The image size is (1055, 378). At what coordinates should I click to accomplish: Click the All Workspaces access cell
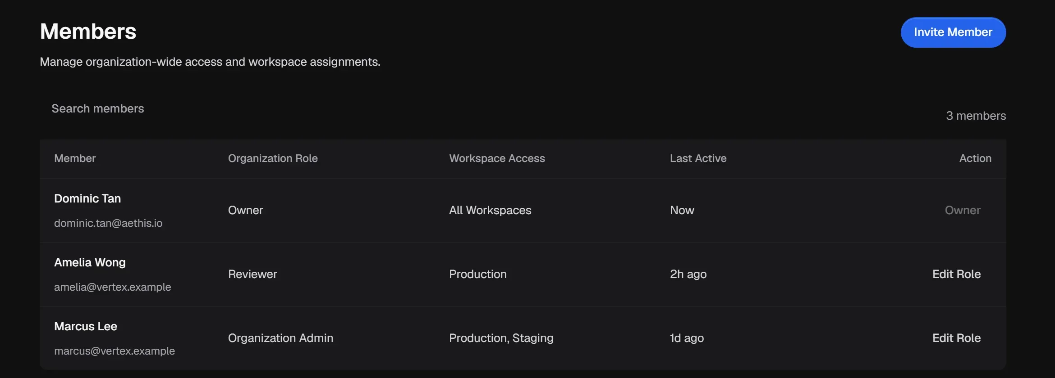[x=490, y=210]
